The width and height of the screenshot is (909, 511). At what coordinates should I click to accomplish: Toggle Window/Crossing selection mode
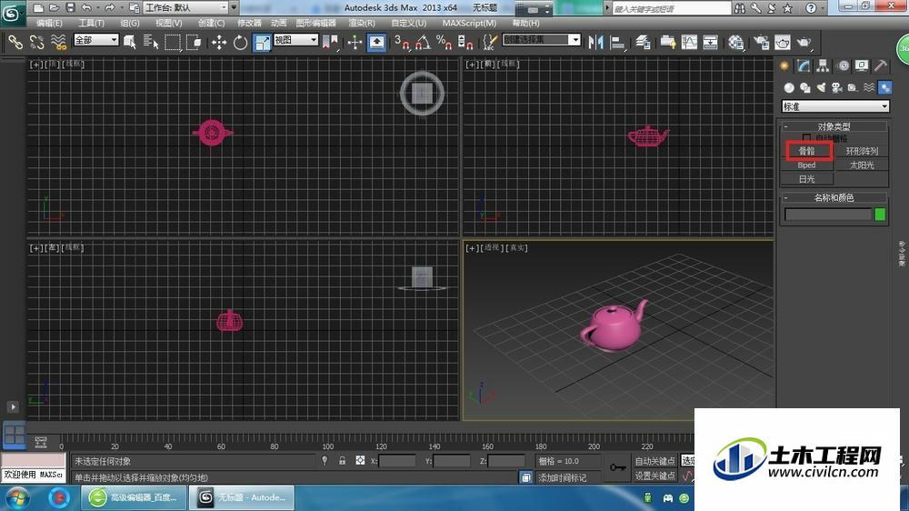[x=195, y=42]
